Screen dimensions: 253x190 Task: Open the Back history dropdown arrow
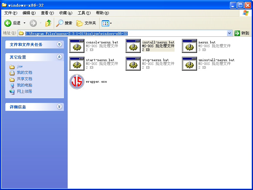point(25,23)
